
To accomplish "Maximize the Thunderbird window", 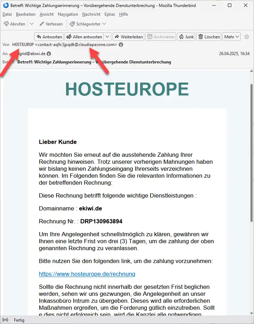I will [x=229, y=5].
